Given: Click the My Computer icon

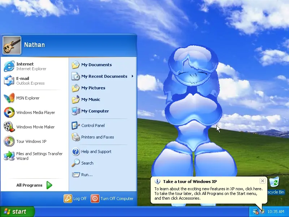Looking at the screenshot, I should point(76,111).
